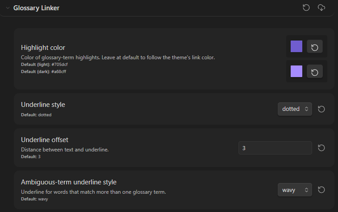This screenshot has height=212, width=338.
Task: Click description about words matching multiple glossary terms
Action: tap(93, 192)
